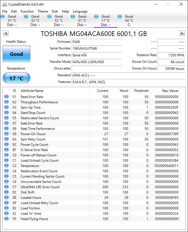Click the 17 °C temperature button
The height and width of the screenshot is (232, 188).
16,78
